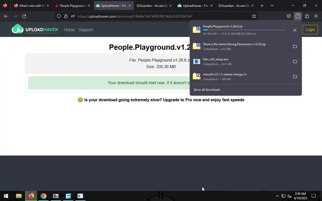Bookmark this page with the star
This screenshot has height=201, width=322.
[x=254, y=16]
